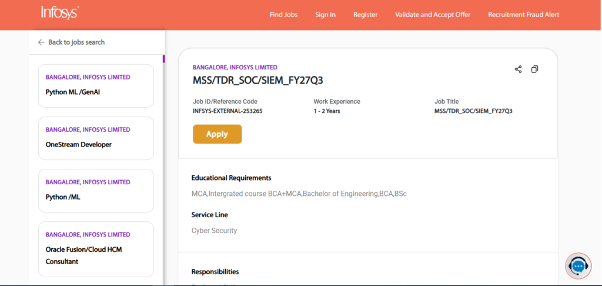
Task: Click the Job ID/Reference Code label
Action: (225, 101)
